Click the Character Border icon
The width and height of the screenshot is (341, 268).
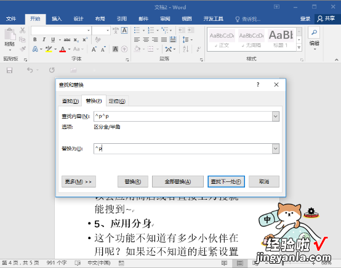pos(124,30)
